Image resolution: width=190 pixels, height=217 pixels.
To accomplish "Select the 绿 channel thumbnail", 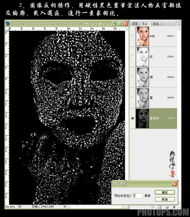I will 142,77.
